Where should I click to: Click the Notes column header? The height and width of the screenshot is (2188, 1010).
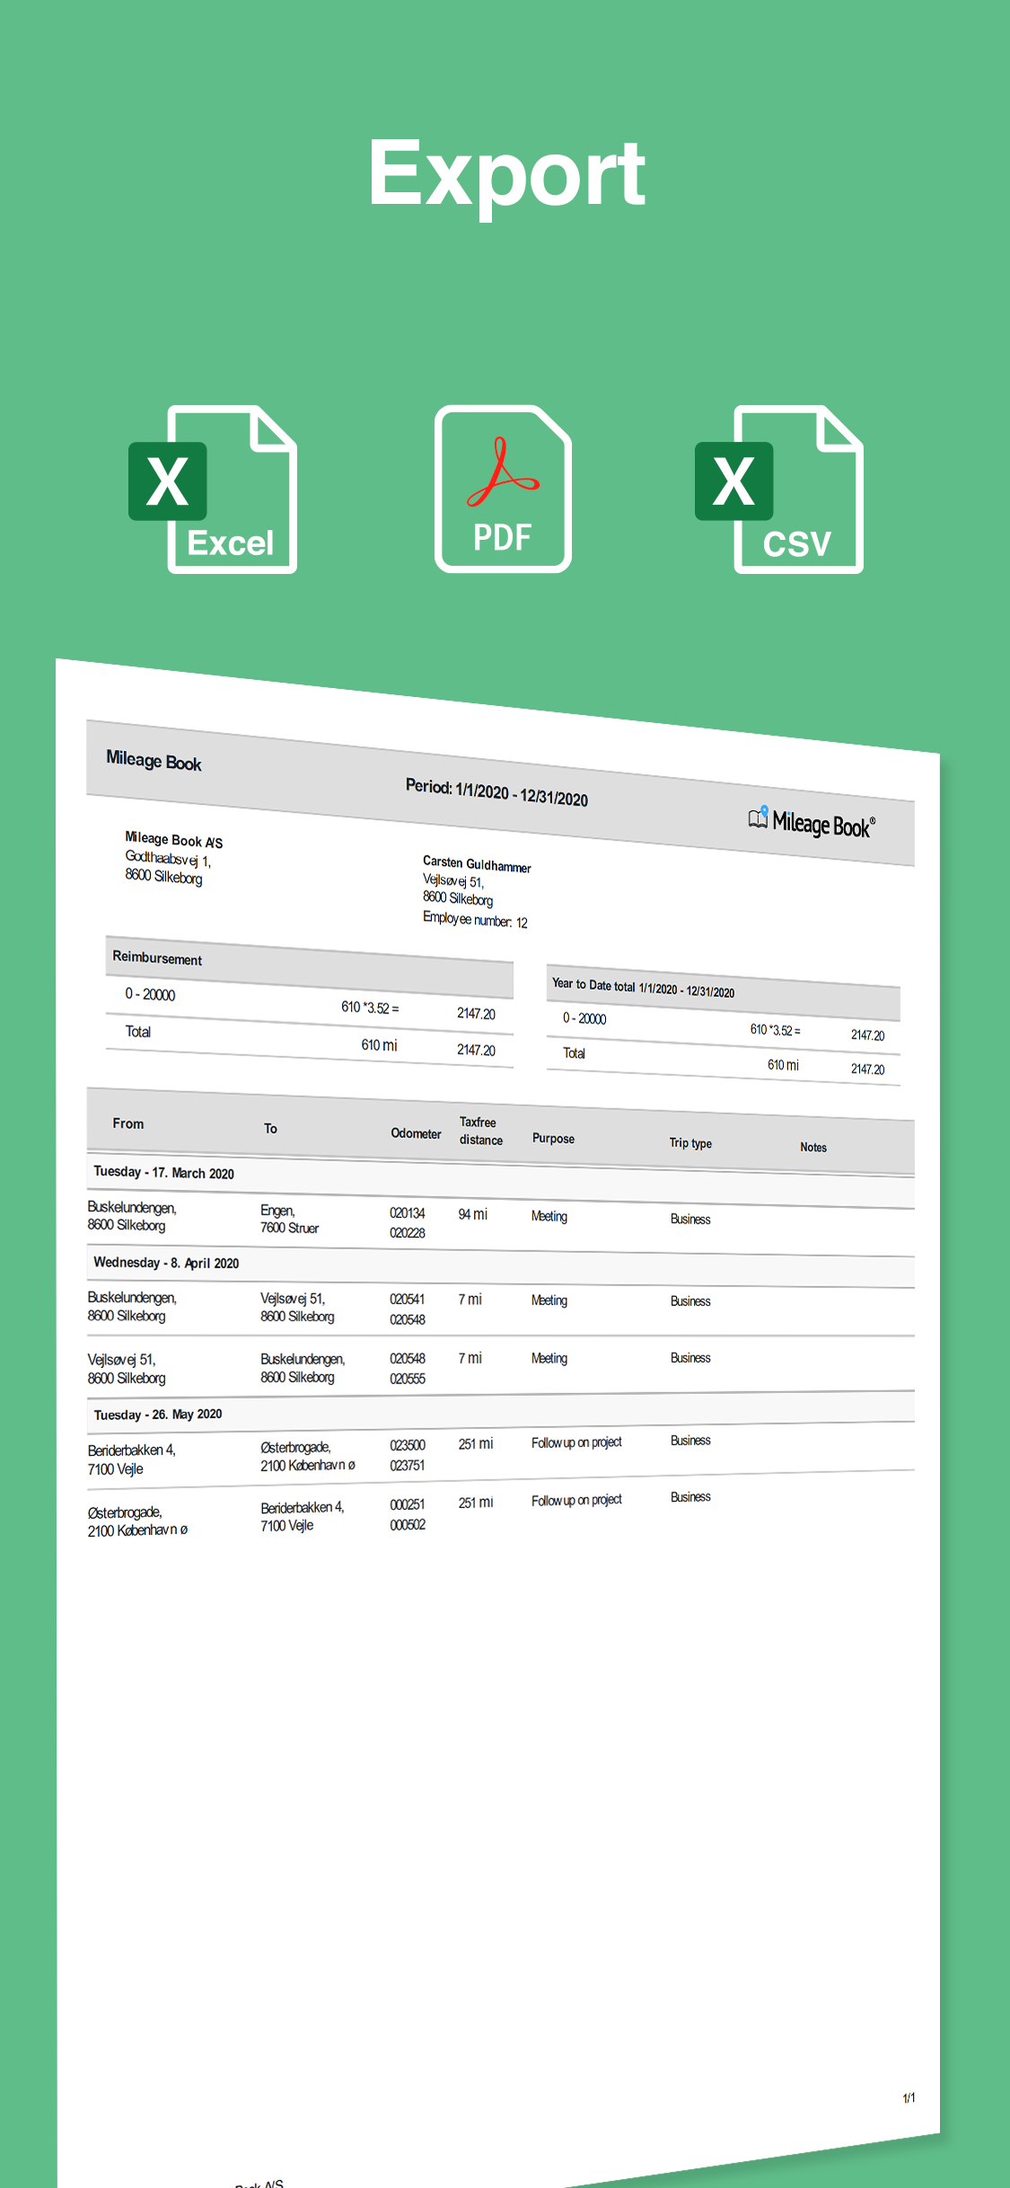pyautogui.click(x=813, y=1147)
